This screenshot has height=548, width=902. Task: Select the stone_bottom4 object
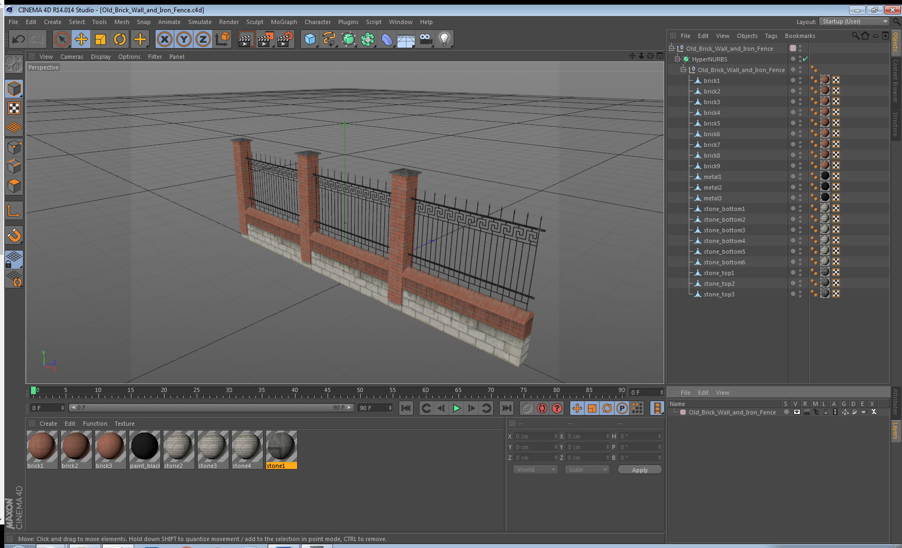click(724, 241)
